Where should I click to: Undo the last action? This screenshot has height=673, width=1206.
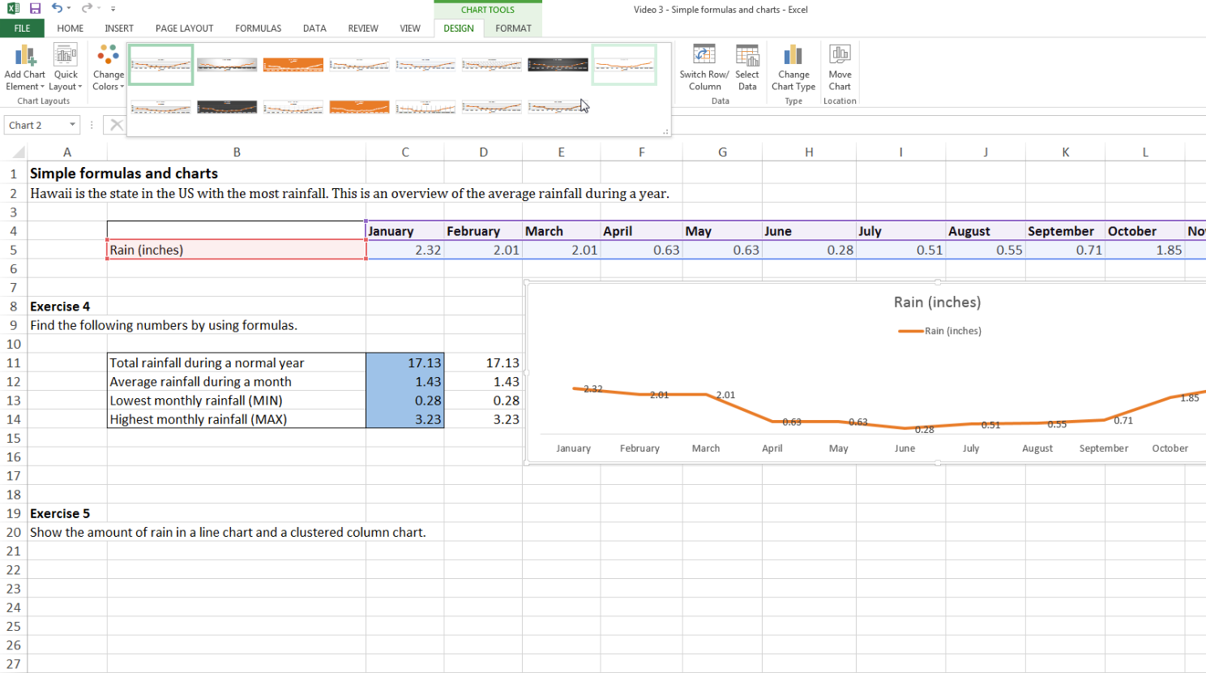[x=57, y=8]
